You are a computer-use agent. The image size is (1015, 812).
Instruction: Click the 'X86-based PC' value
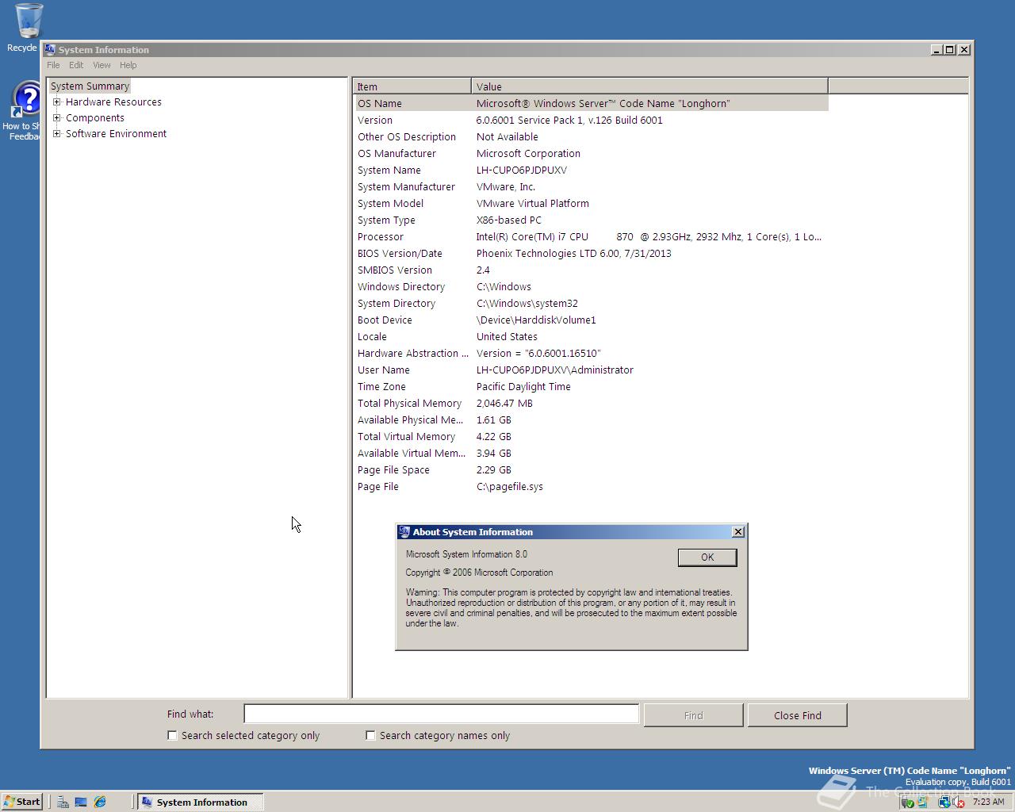[x=509, y=220]
